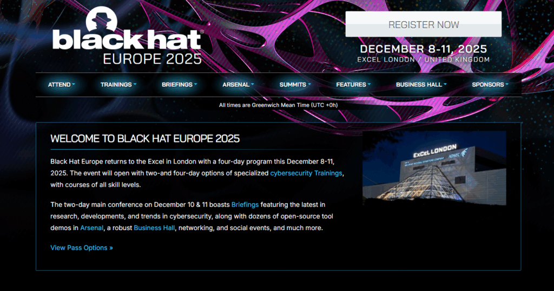
Task: Click the Welcome to Black Hat Europe heading
Action: (145, 139)
